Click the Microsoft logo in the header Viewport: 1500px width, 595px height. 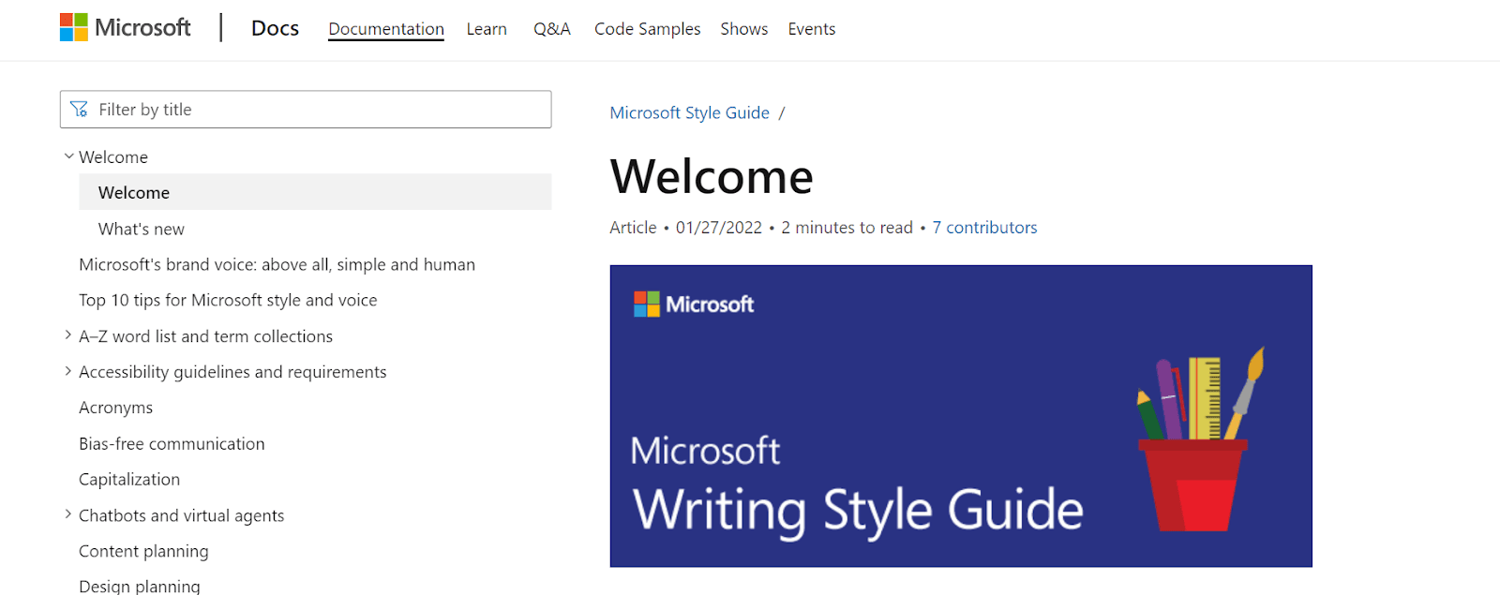(125, 28)
